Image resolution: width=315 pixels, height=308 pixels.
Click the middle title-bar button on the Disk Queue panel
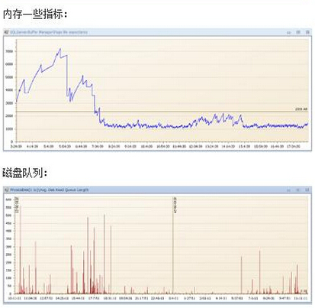pyautogui.click(x=297, y=190)
